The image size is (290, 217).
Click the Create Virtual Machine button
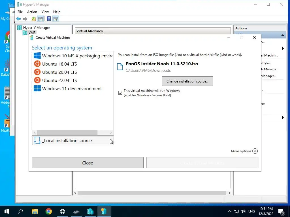[202, 163]
